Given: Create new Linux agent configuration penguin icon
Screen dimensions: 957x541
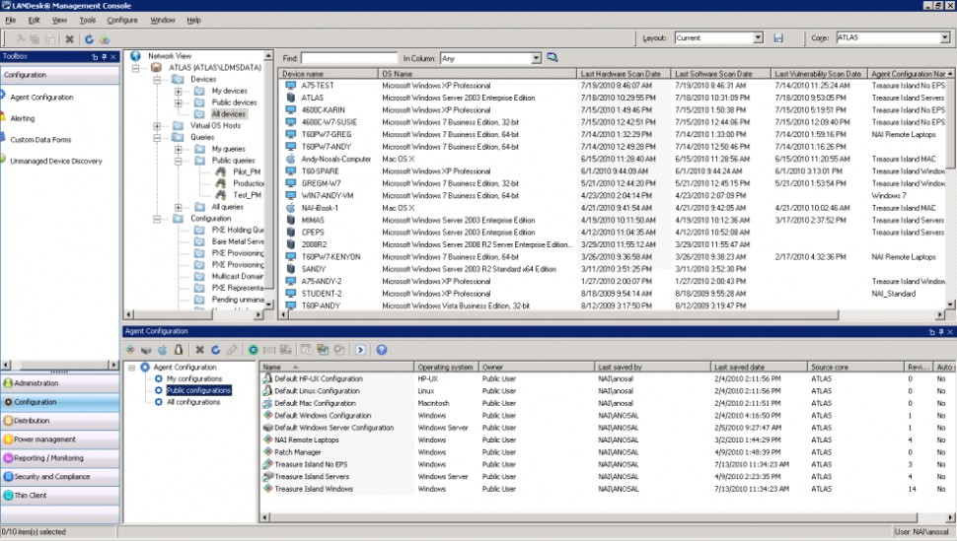Looking at the screenshot, I should [179, 350].
